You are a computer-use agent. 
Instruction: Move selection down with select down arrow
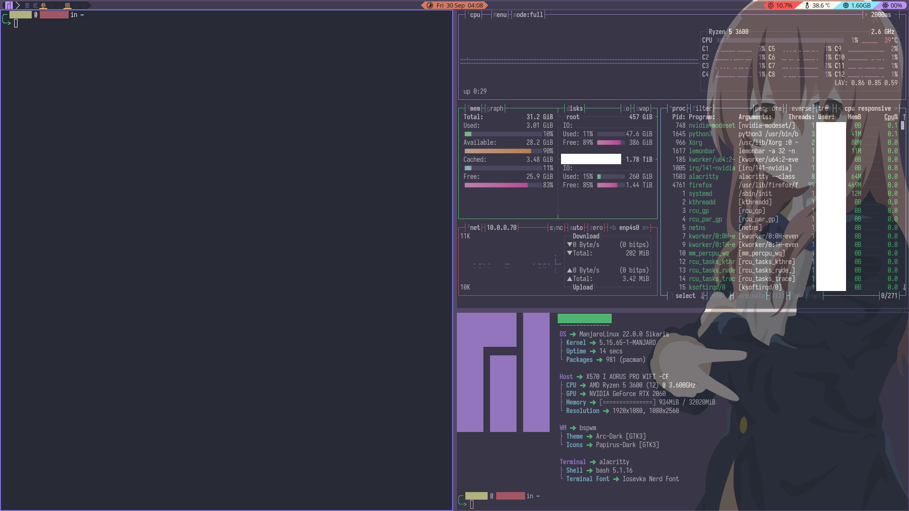[702, 296]
